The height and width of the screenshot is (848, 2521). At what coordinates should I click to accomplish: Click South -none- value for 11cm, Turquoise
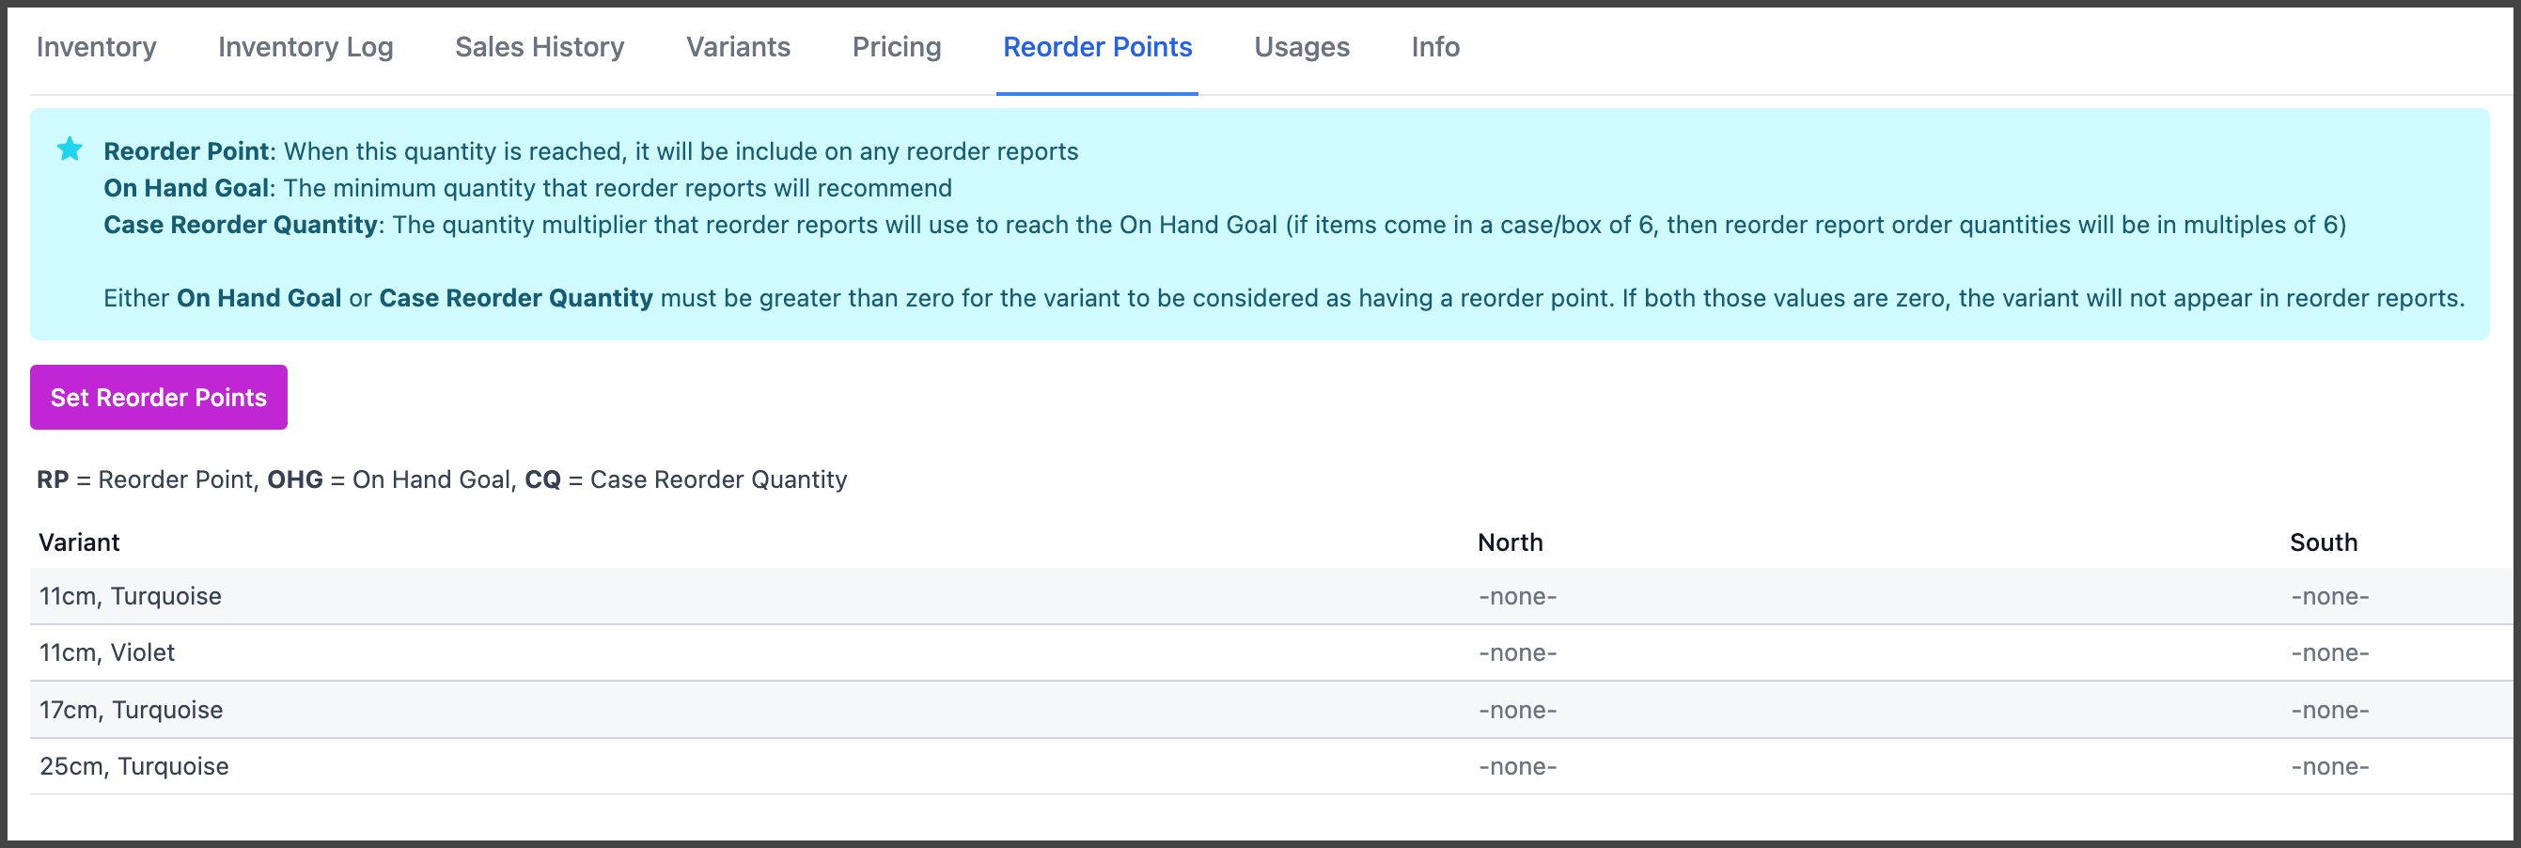[x=2330, y=596]
